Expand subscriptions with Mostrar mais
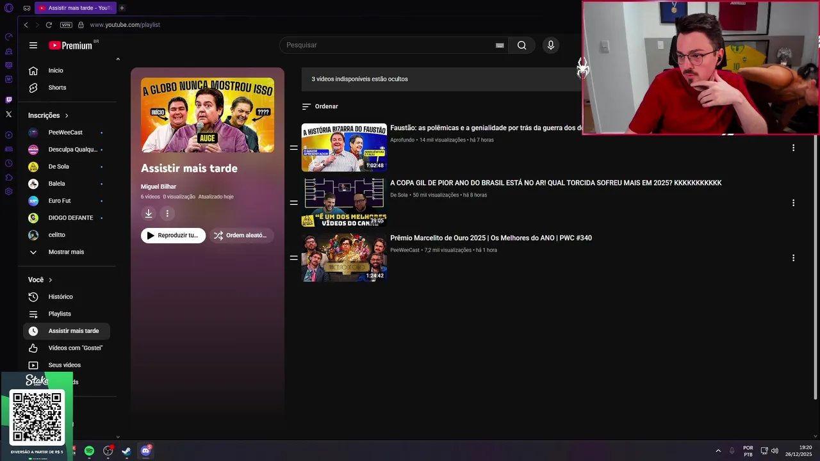 point(67,252)
